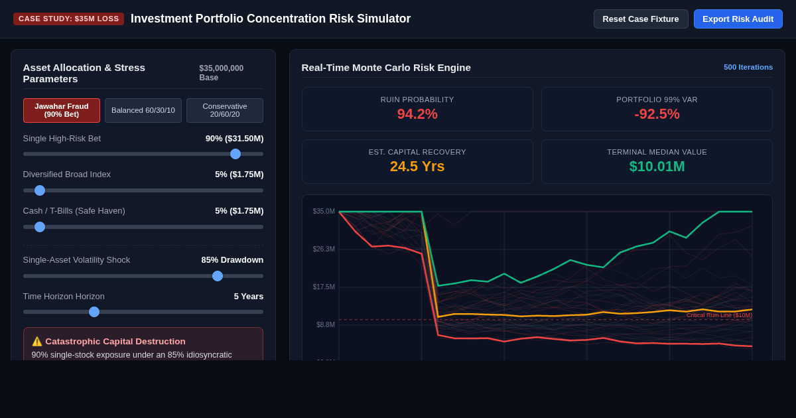Click the Diversified Broad Index slider handle
The width and height of the screenshot is (796, 418).
tap(40, 190)
